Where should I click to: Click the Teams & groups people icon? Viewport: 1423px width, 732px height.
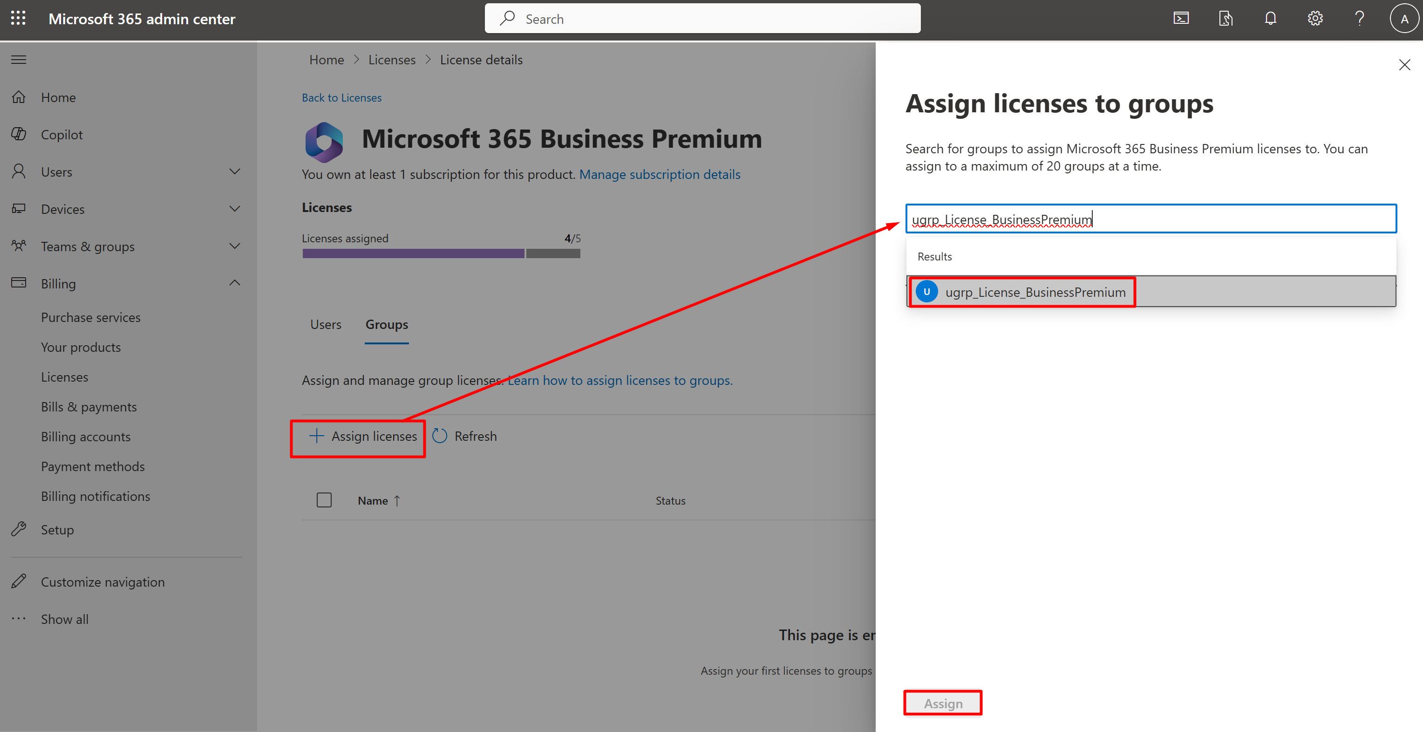click(x=19, y=246)
